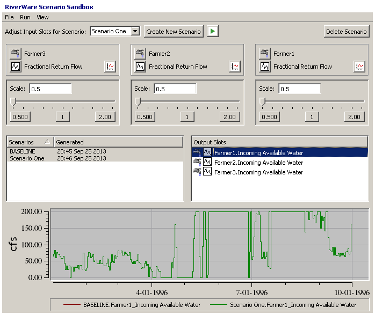Plot Farmer2 Fractional Return Flow
The width and height of the screenshot is (375, 315).
pos(235,66)
